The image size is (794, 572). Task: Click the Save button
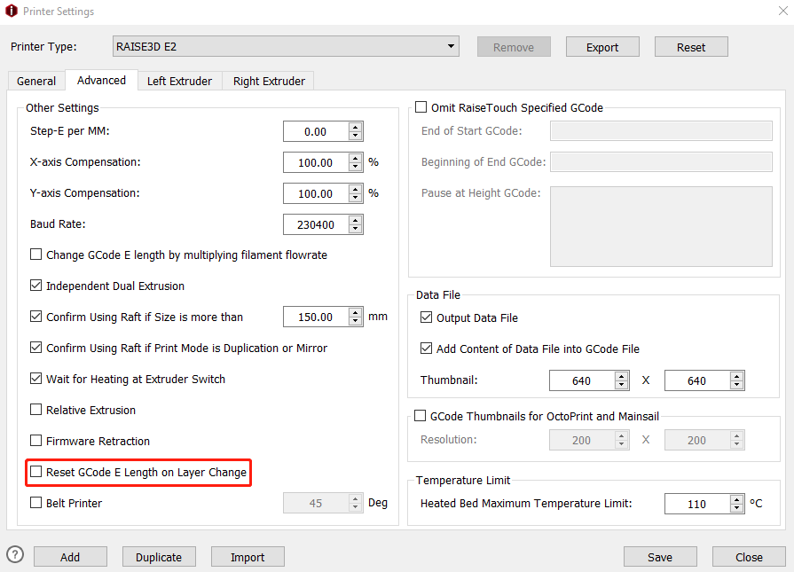point(659,557)
